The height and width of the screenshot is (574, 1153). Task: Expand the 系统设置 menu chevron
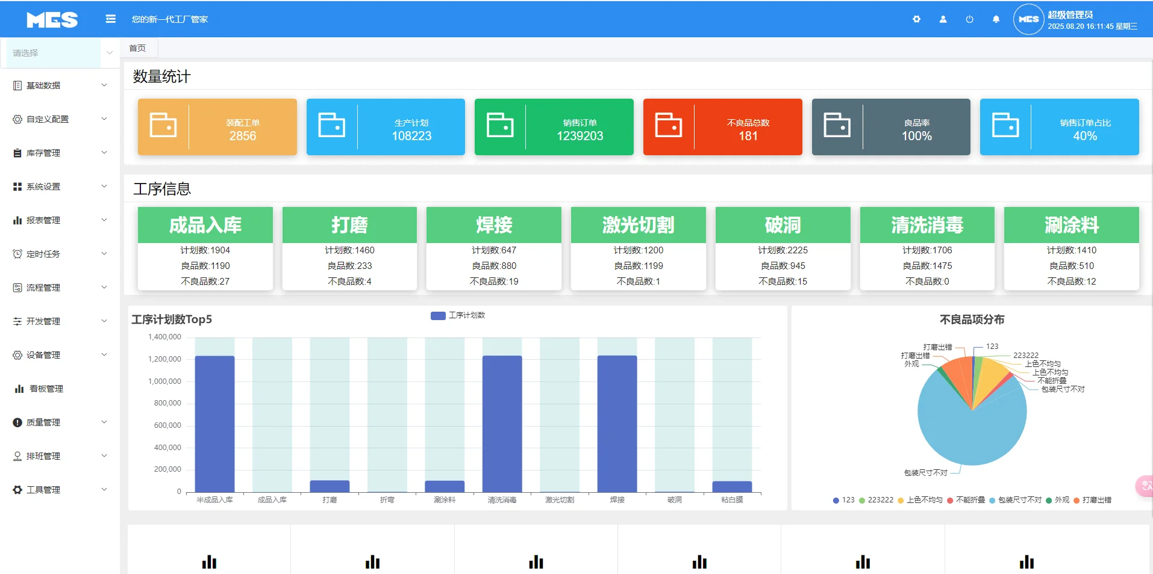104,187
